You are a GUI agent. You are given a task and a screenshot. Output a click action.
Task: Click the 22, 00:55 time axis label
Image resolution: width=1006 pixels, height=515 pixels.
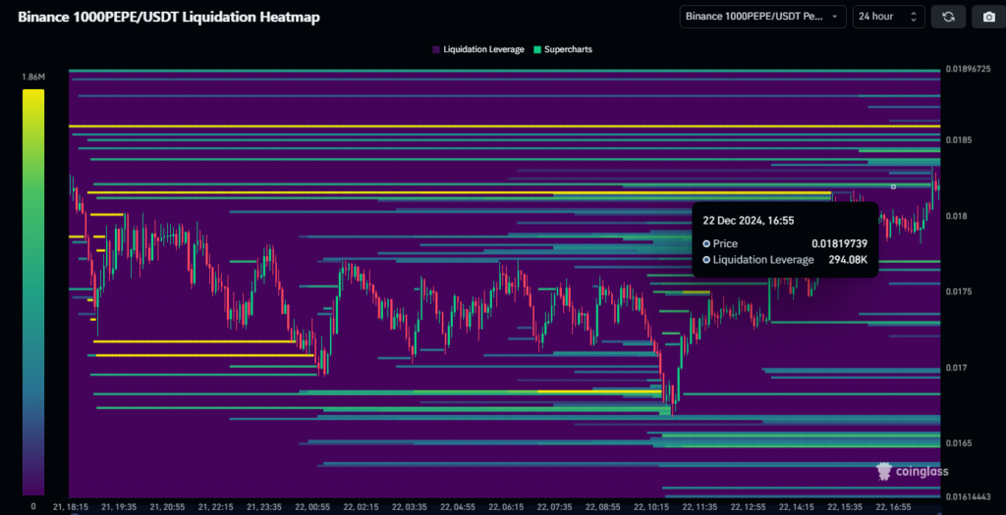(x=312, y=507)
